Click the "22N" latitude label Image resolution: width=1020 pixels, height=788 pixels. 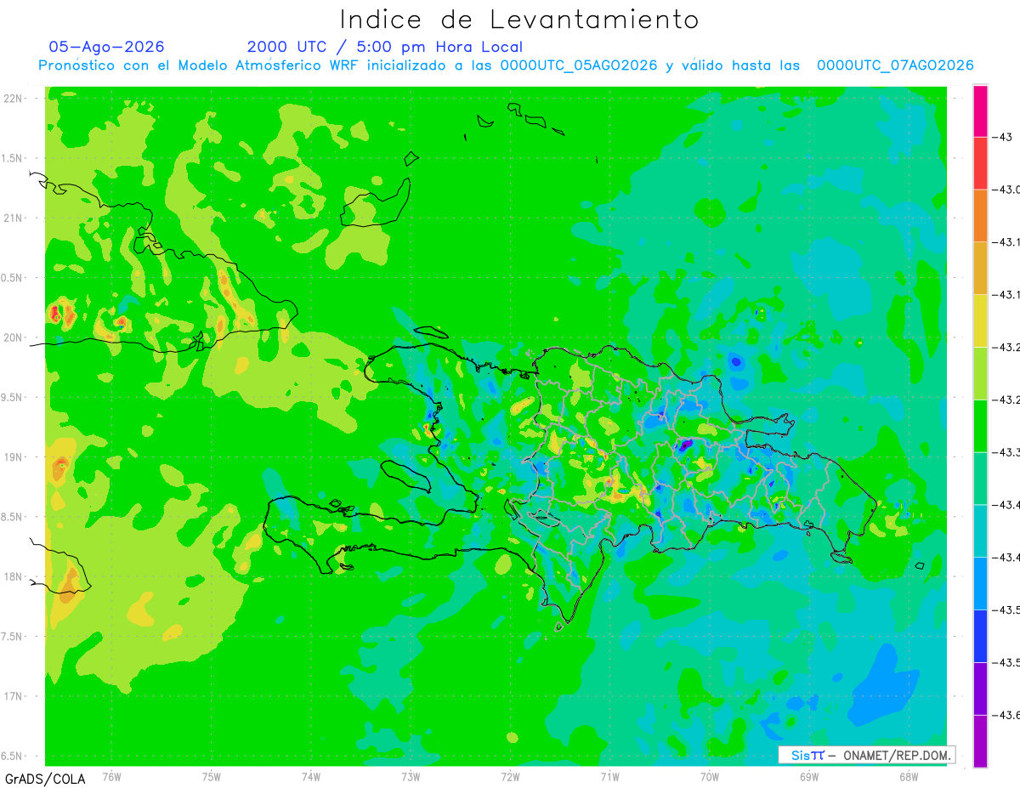(13, 98)
